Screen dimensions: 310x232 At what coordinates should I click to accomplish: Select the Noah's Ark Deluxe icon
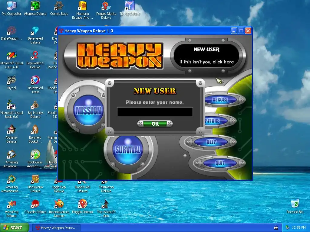tap(82, 187)
